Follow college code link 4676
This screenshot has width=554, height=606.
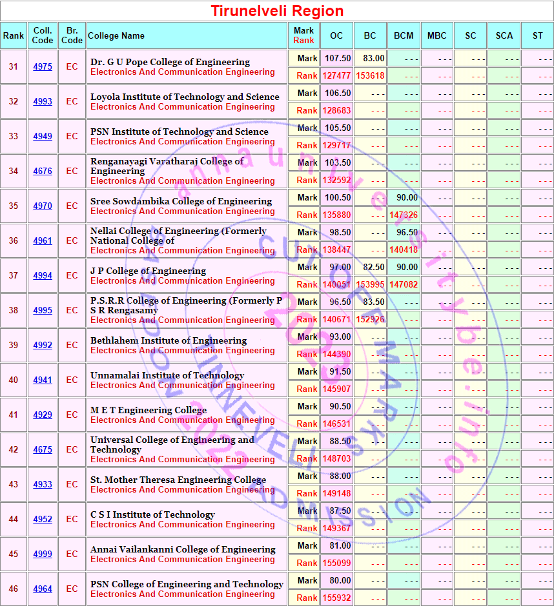43,171
